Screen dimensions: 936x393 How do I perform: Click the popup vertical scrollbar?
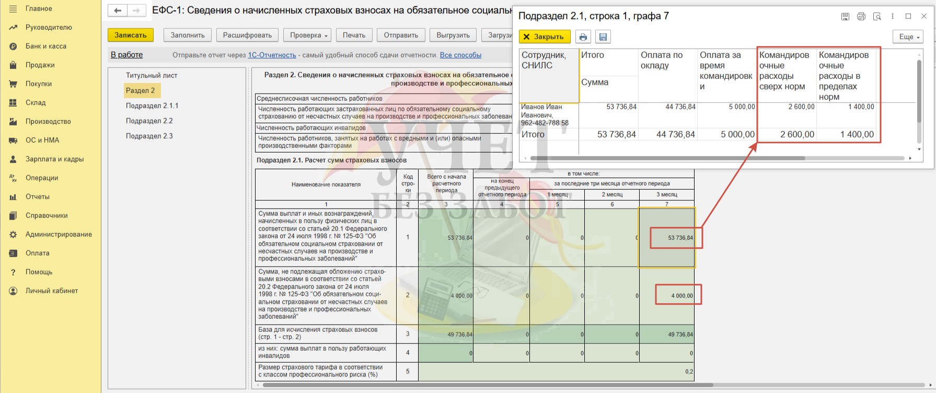tap(919, 91)
